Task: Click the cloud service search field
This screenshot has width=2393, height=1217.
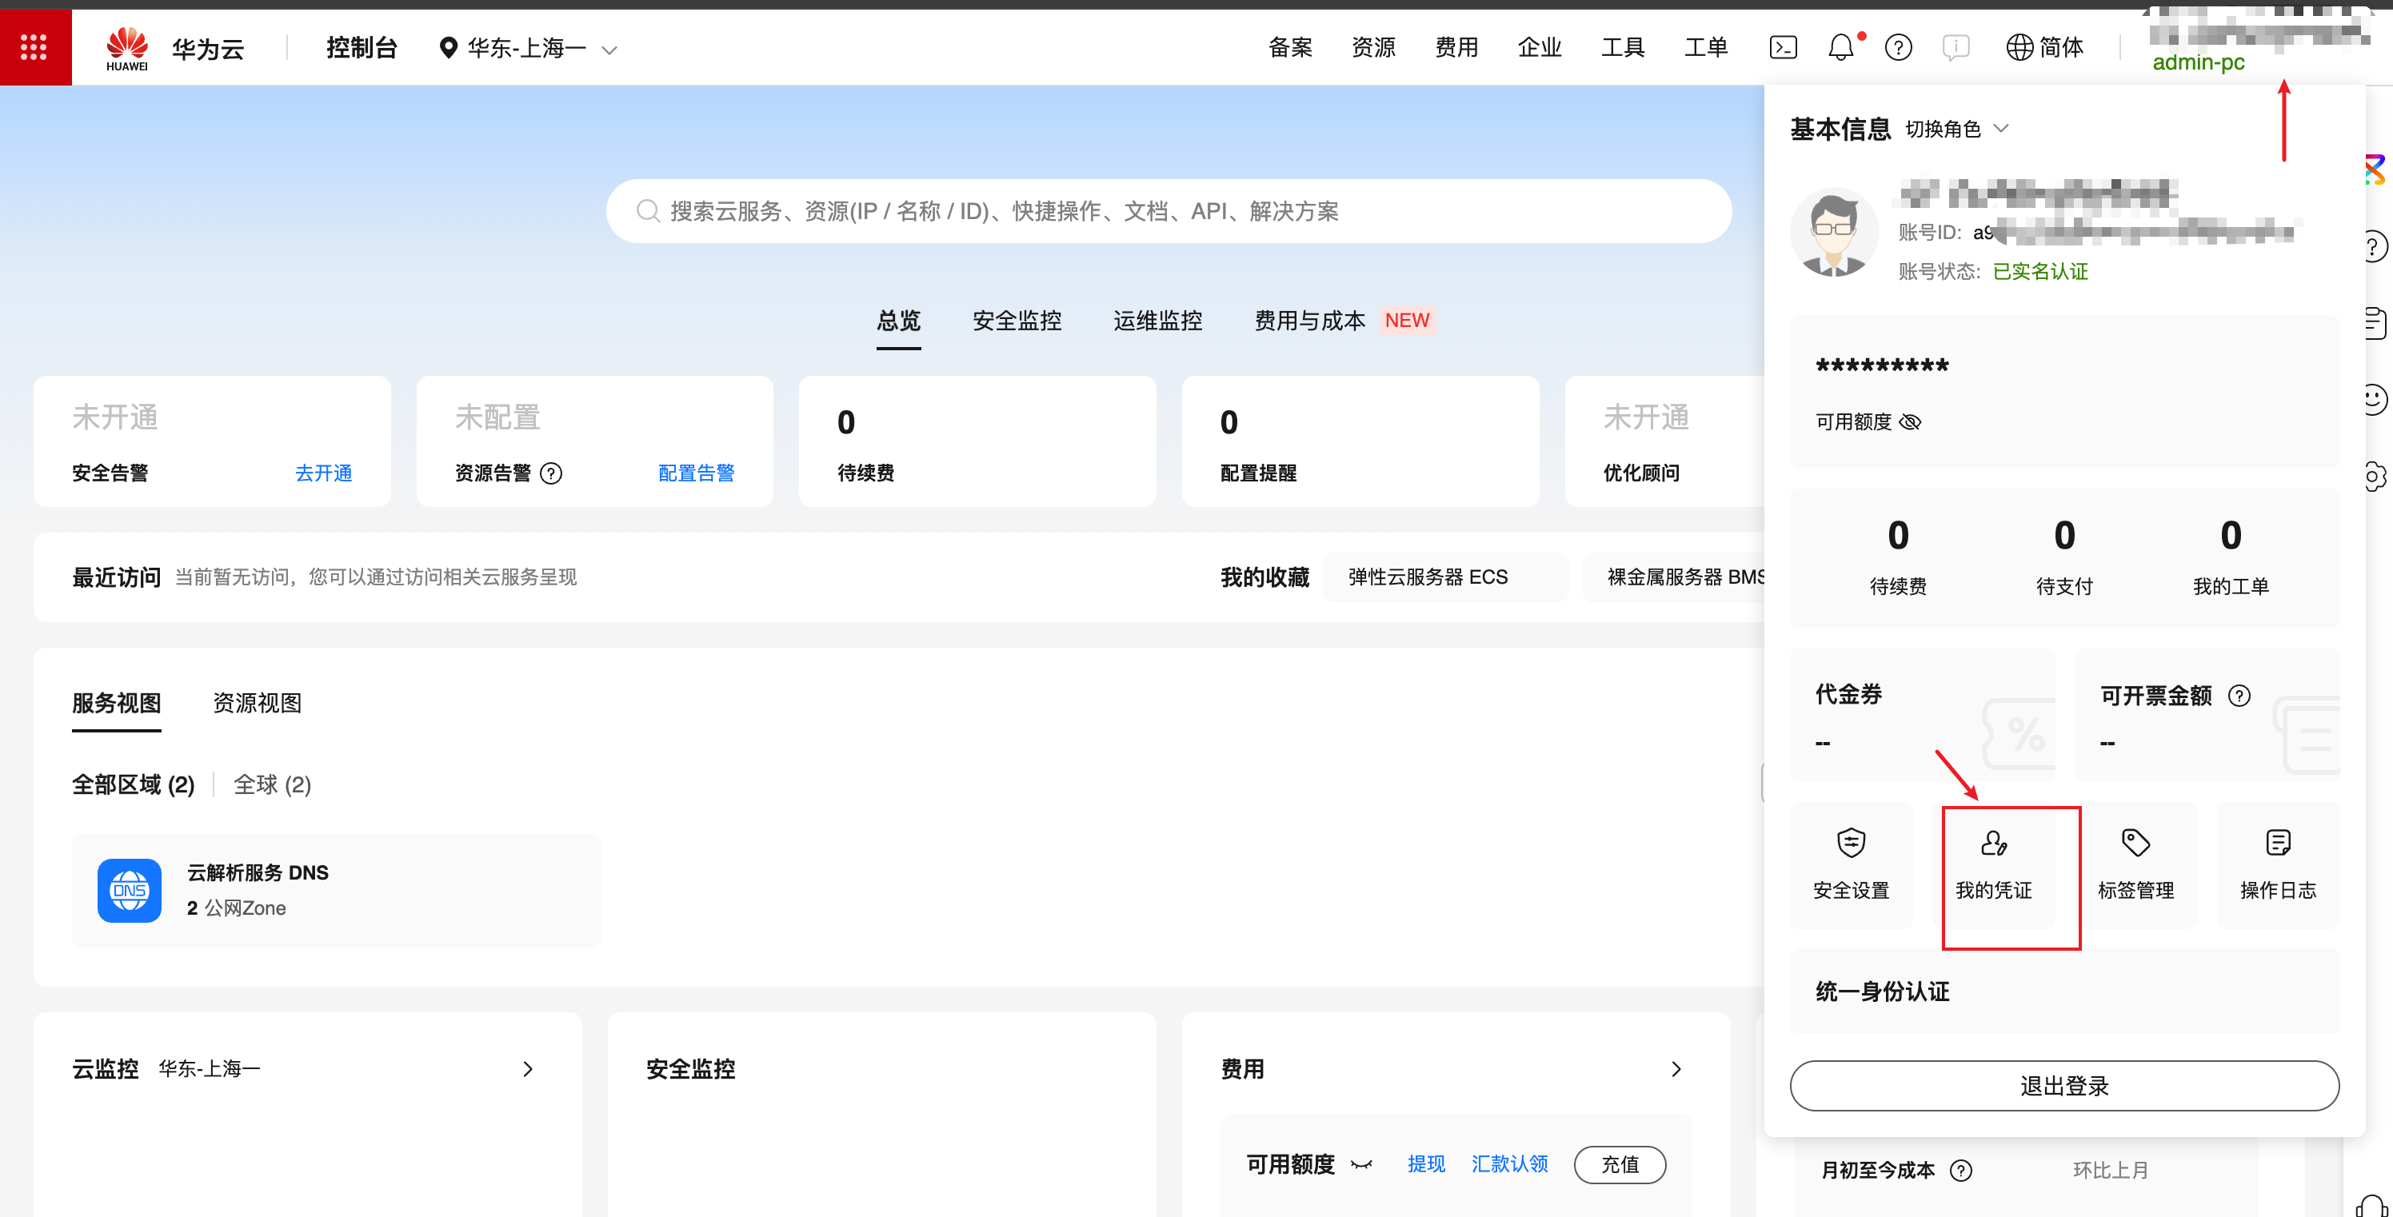Action: 1168,212
